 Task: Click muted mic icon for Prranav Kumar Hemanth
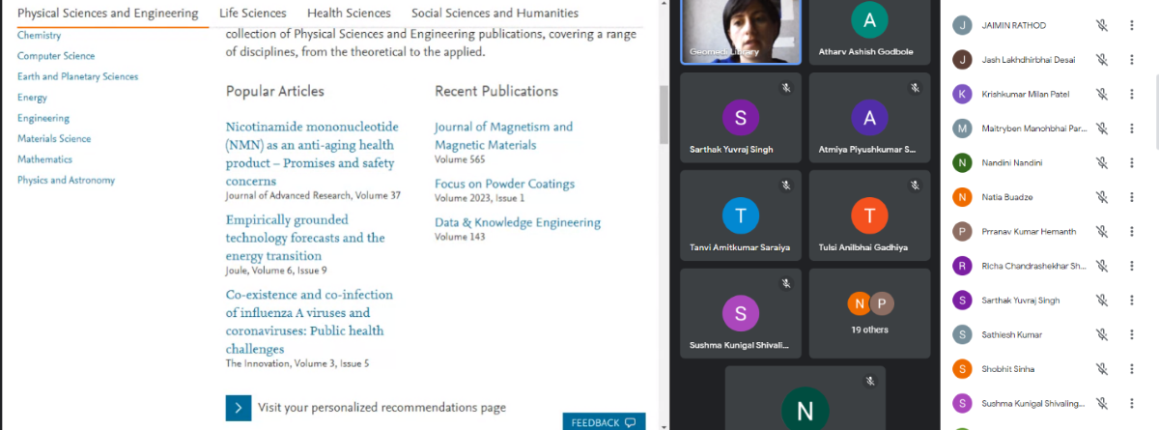pos(1102,232)
